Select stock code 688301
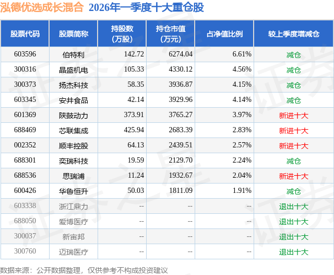This screenshot has width=334, height=275. click(25, 160)
